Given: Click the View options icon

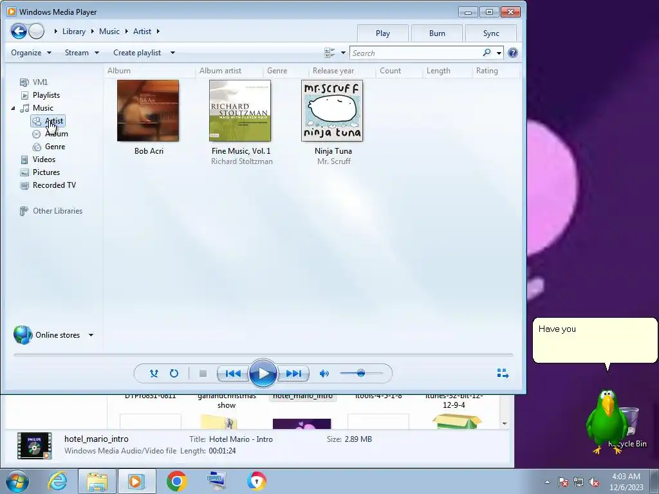Looking at the screenshot, I should click(329, 53).
